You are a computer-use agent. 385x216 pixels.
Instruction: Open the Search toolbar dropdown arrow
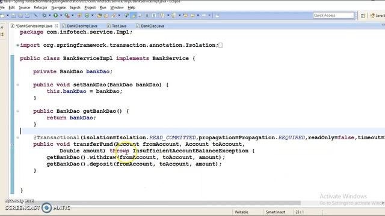click(x=119, y=16)
